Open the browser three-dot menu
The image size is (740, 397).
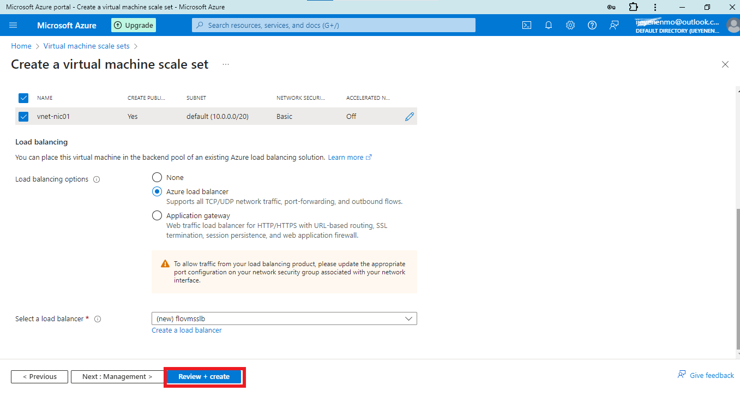click(x=655, y=7)
